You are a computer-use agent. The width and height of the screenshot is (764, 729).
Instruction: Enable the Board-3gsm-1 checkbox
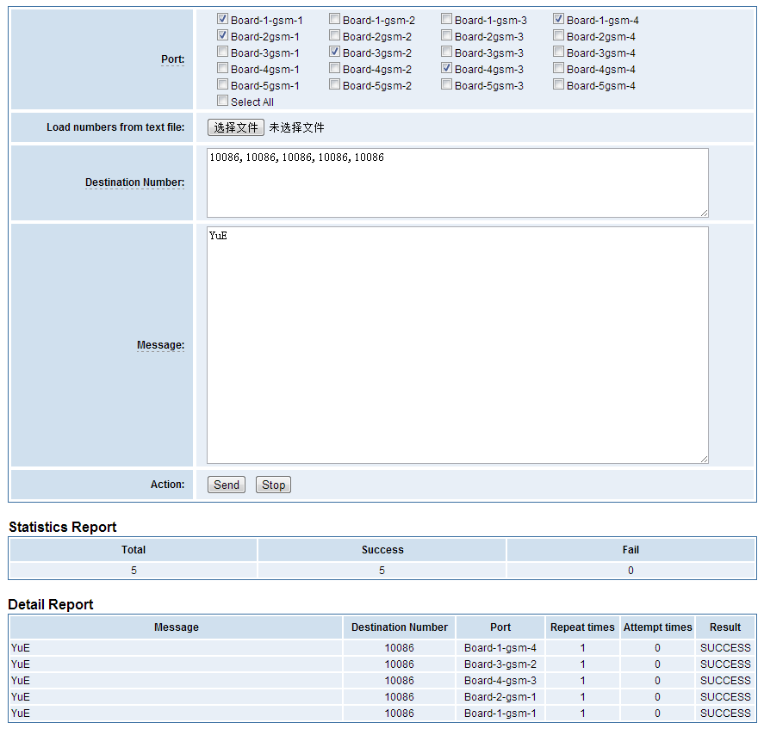223,52
